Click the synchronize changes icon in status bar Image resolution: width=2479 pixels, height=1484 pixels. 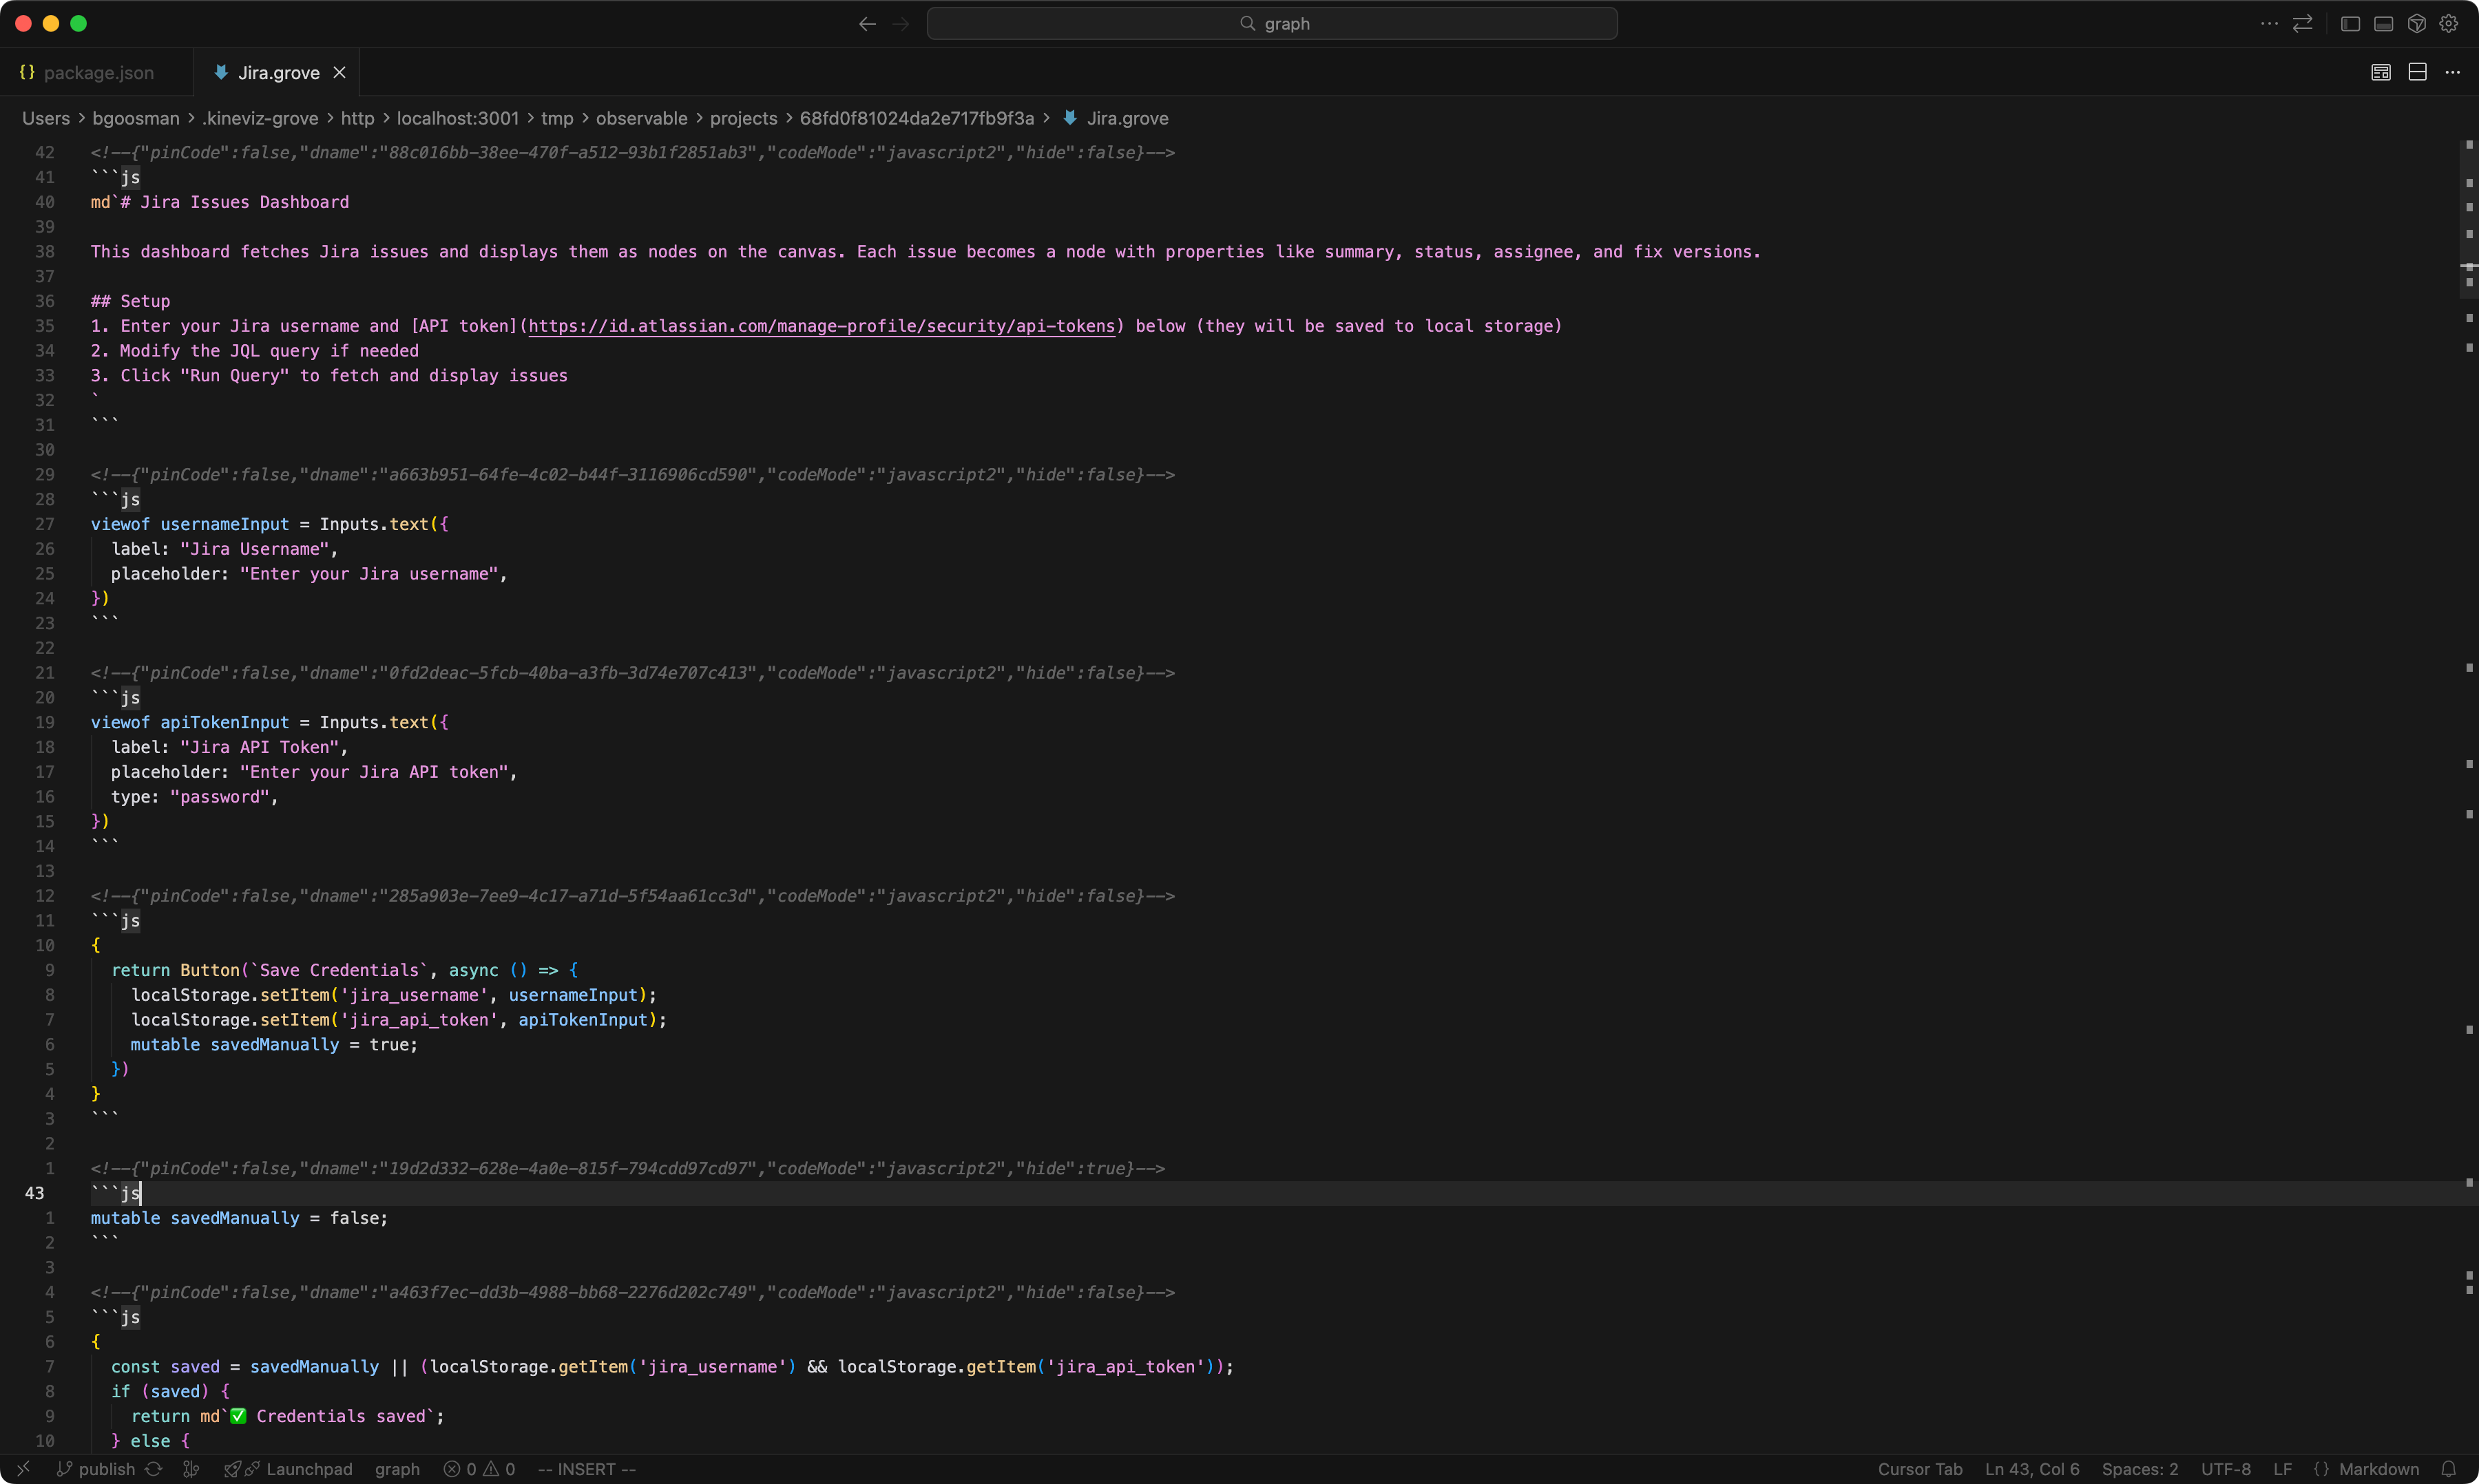point(153,1469)
